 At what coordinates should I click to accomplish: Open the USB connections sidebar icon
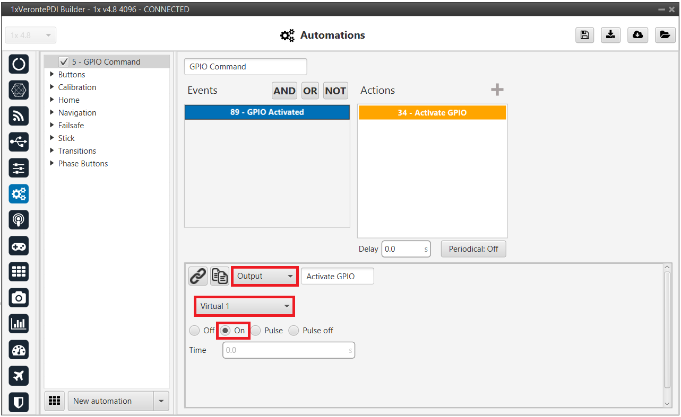coord(19,142)
